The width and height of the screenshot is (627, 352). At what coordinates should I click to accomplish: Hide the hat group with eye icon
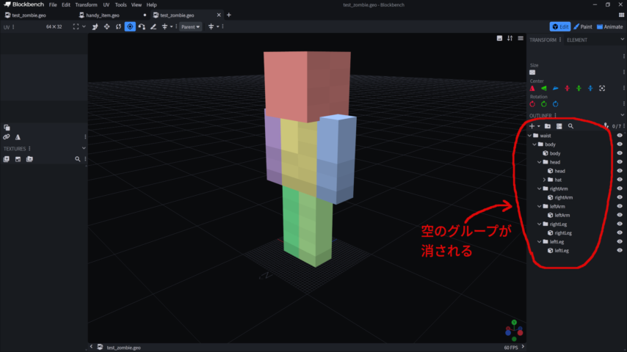point(620,180)
